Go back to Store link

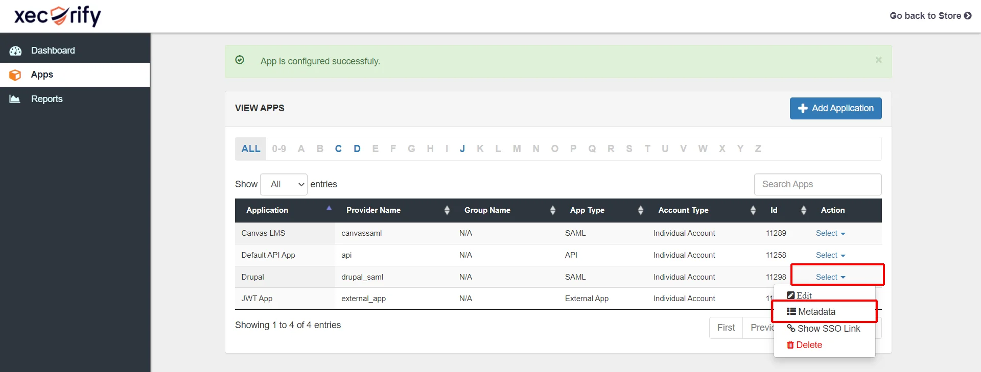930,16
